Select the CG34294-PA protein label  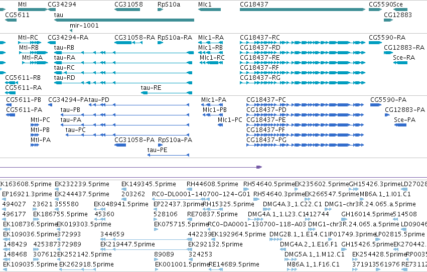68,100
